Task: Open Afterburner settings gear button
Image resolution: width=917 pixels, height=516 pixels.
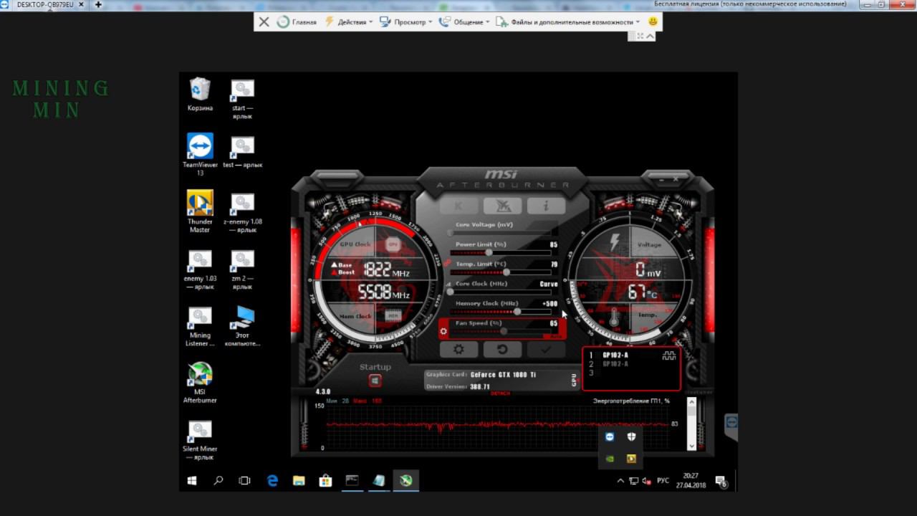Action: [x=458, y=350]
